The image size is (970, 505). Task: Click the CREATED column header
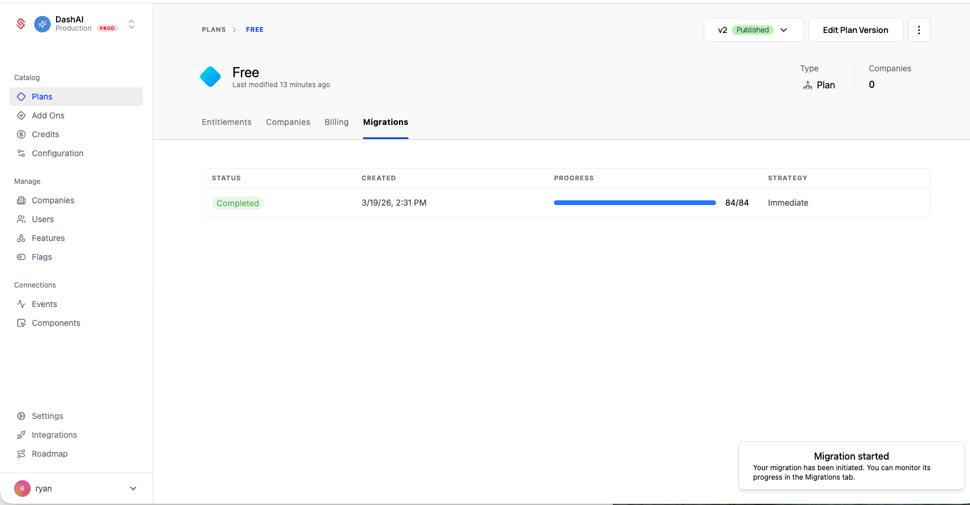[378, 178]
